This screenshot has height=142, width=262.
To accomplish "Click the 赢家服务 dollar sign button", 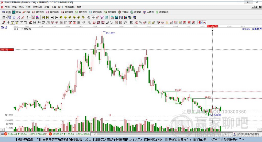I will coord(162,12).
